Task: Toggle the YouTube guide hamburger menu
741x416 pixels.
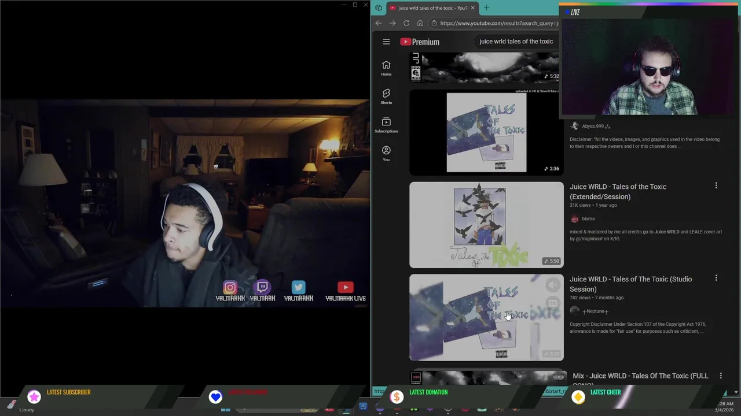Action: click(386, 42)
